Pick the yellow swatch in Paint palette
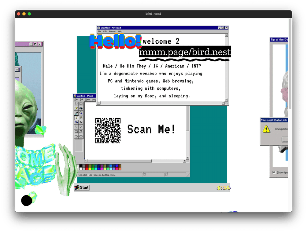This screenshot has width=307, height=232. [90, 169]
